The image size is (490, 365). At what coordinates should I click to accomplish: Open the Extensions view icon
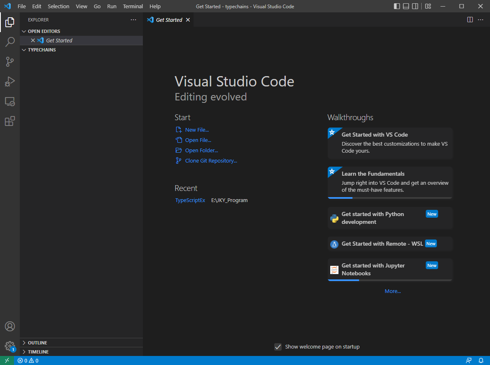(10, 121)
